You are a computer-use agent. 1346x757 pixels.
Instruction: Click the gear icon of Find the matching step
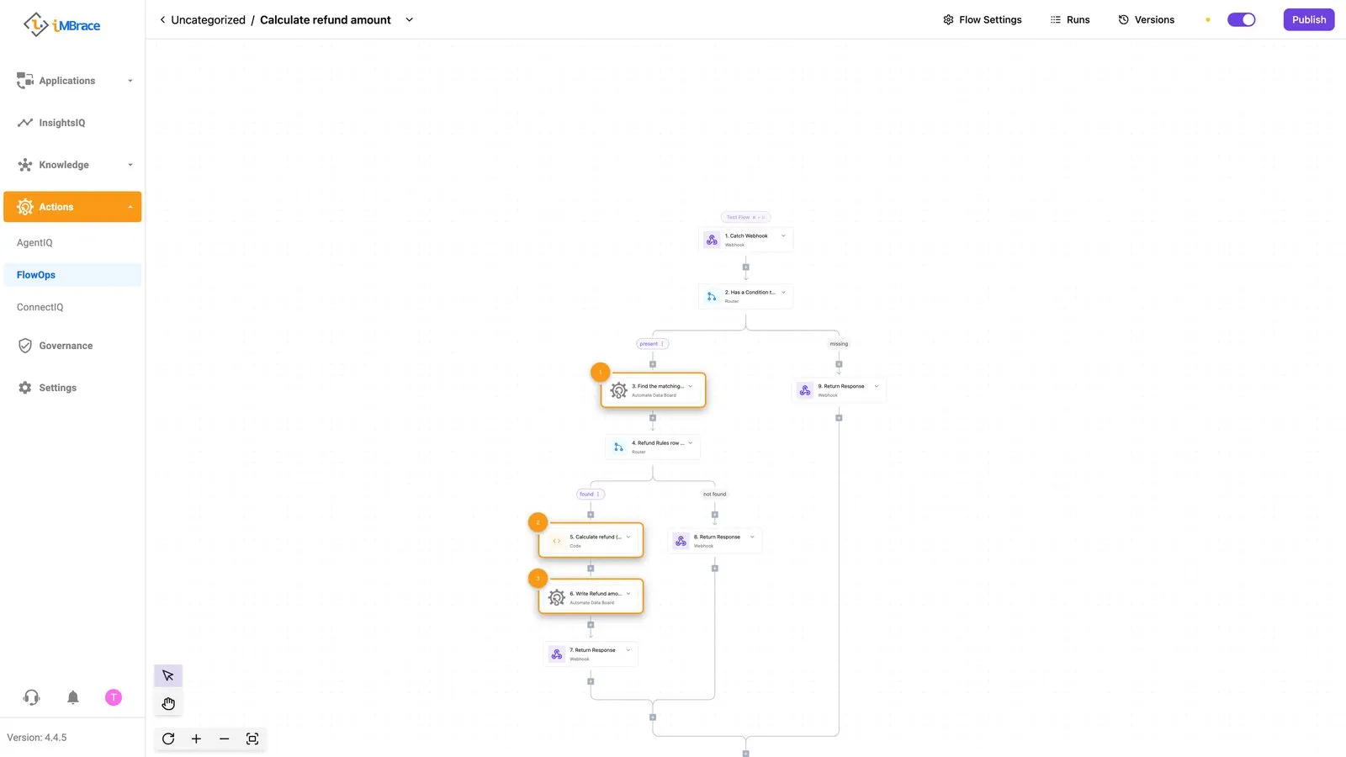click(618, 390)
